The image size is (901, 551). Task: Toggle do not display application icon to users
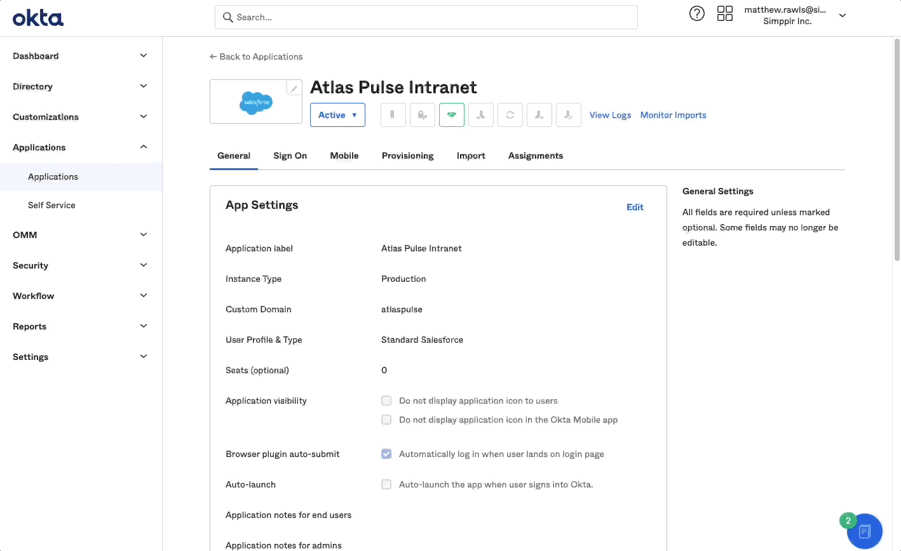386,401
